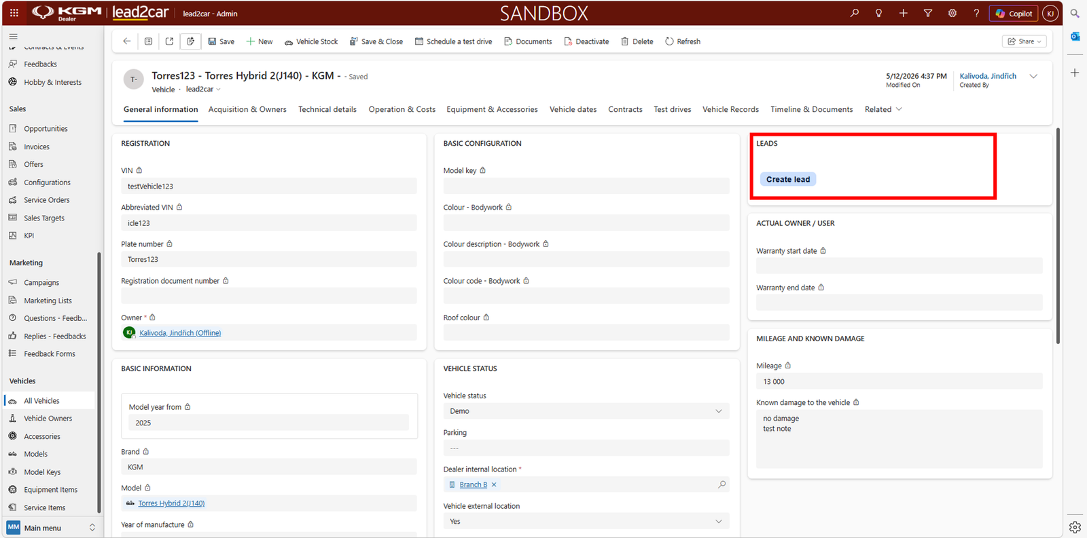
Task: Open the advanced find filter icon
Action: pos(928,13)
